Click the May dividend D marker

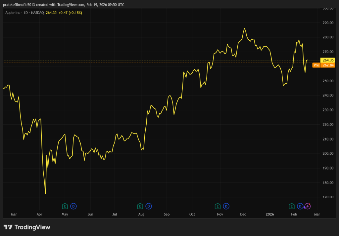click(x=73, y=206)
